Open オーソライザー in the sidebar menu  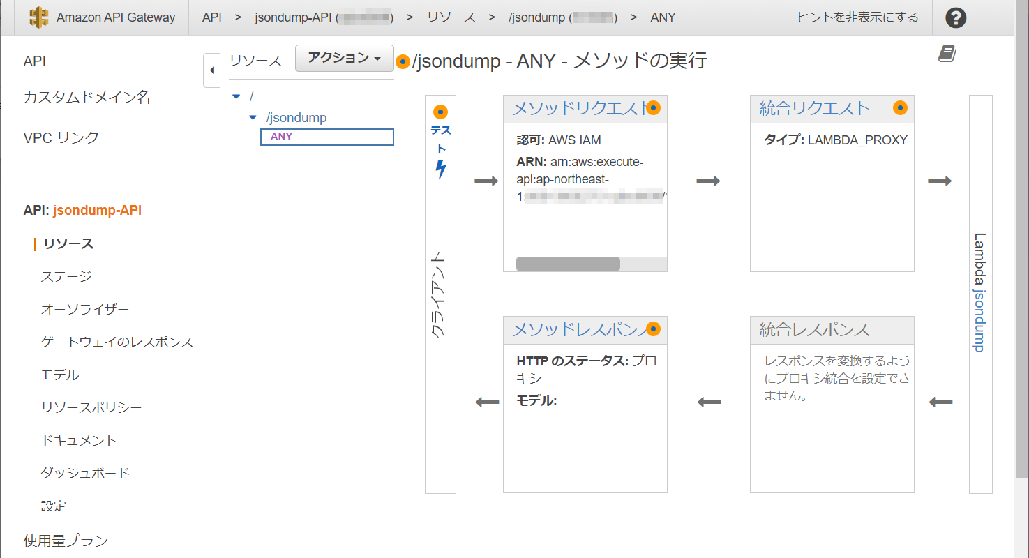click(84, 309)
